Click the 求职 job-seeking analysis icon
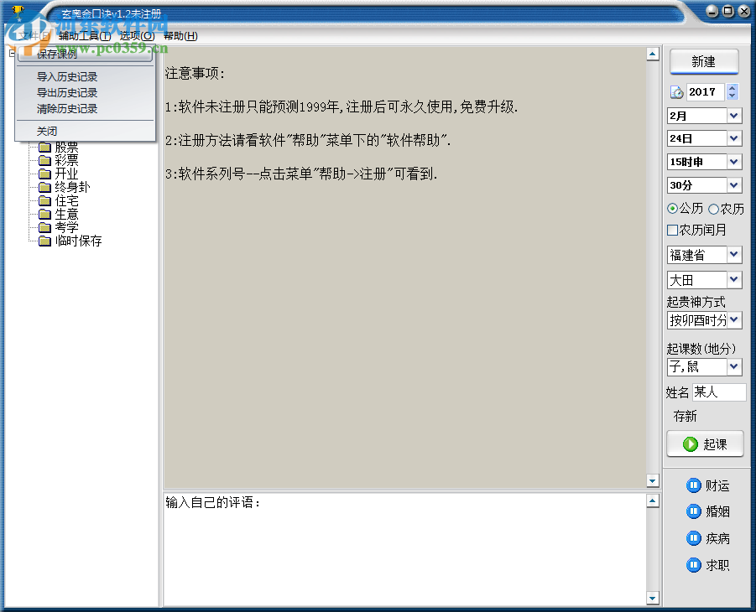 coord(695,564)
